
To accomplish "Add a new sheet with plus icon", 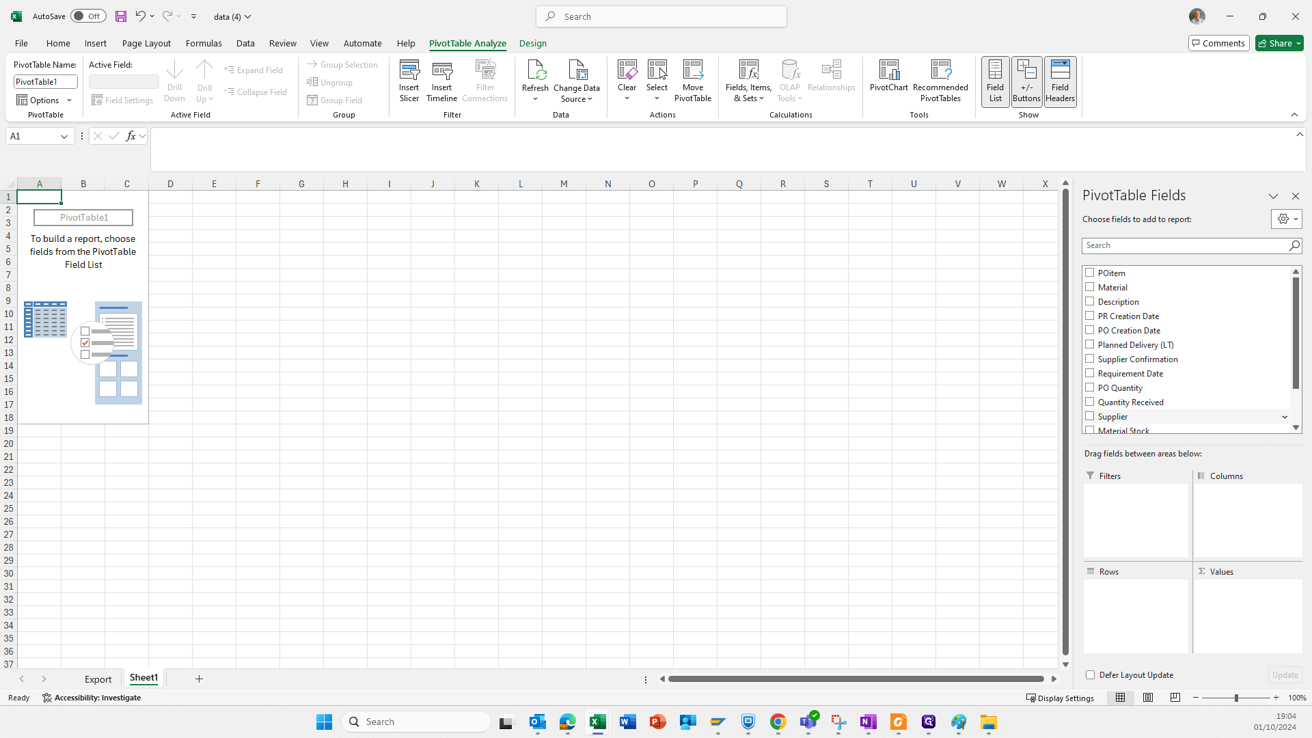I will pos(199,679).
